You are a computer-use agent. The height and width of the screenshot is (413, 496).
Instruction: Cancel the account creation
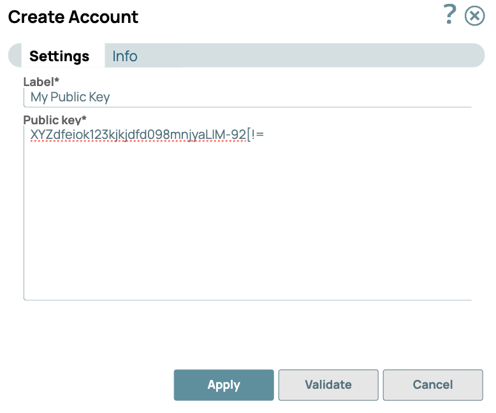(432, 385)
